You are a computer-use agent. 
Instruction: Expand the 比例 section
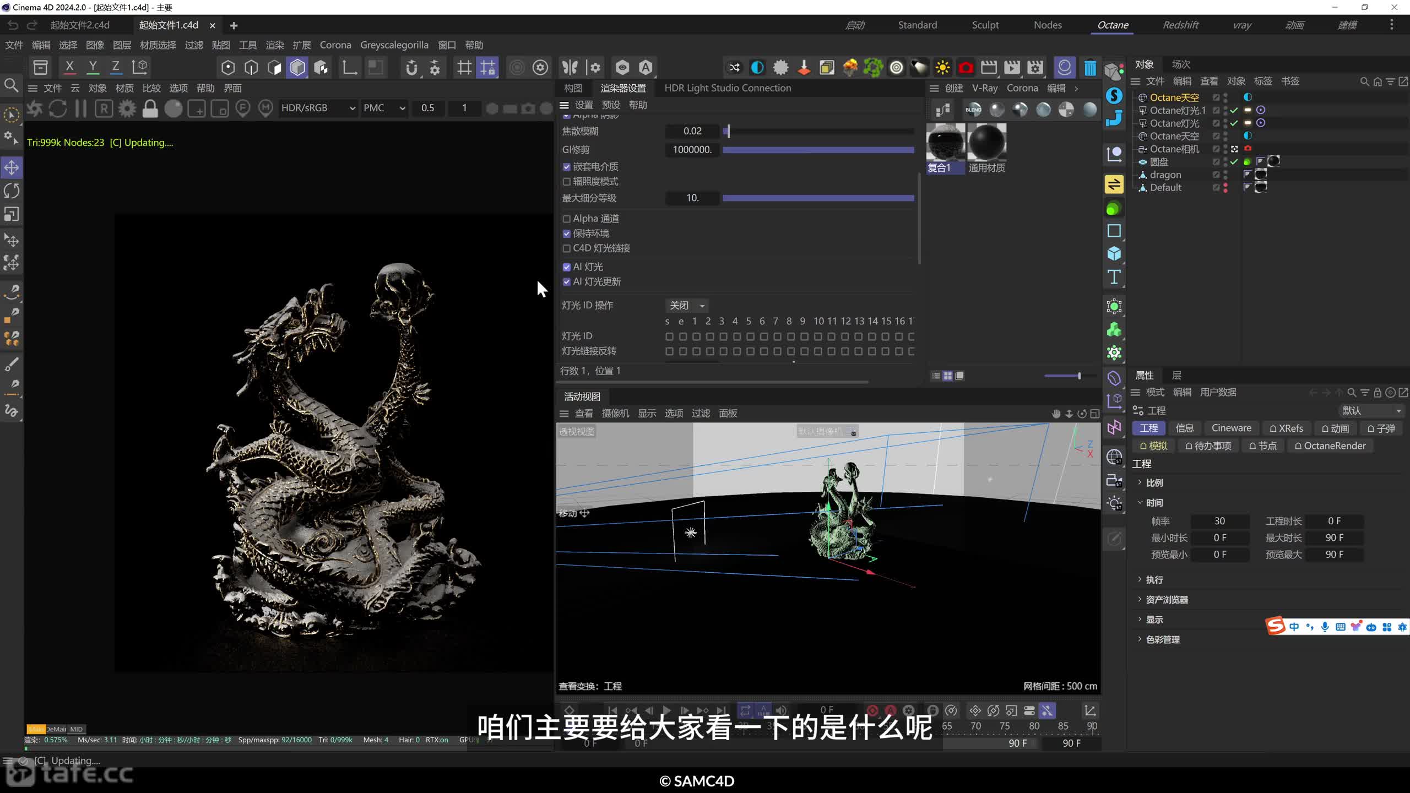point(1140,482)
